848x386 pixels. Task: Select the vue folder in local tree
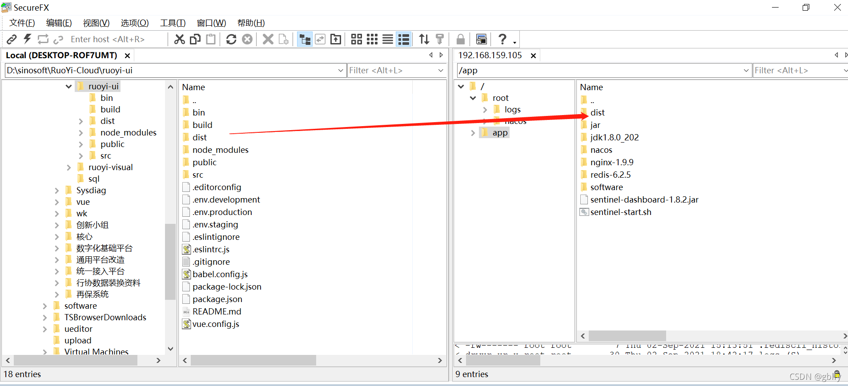coord(83,202)
